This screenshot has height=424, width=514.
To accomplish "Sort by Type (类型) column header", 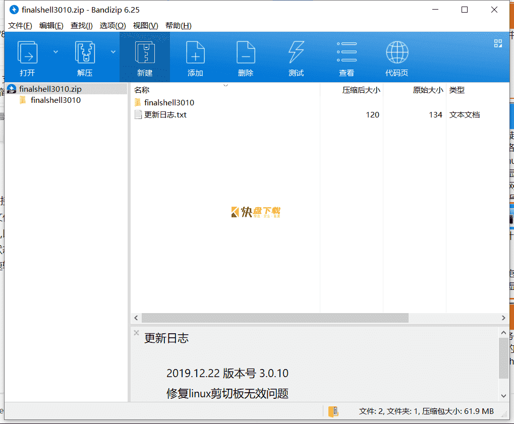I will [457, 90].
